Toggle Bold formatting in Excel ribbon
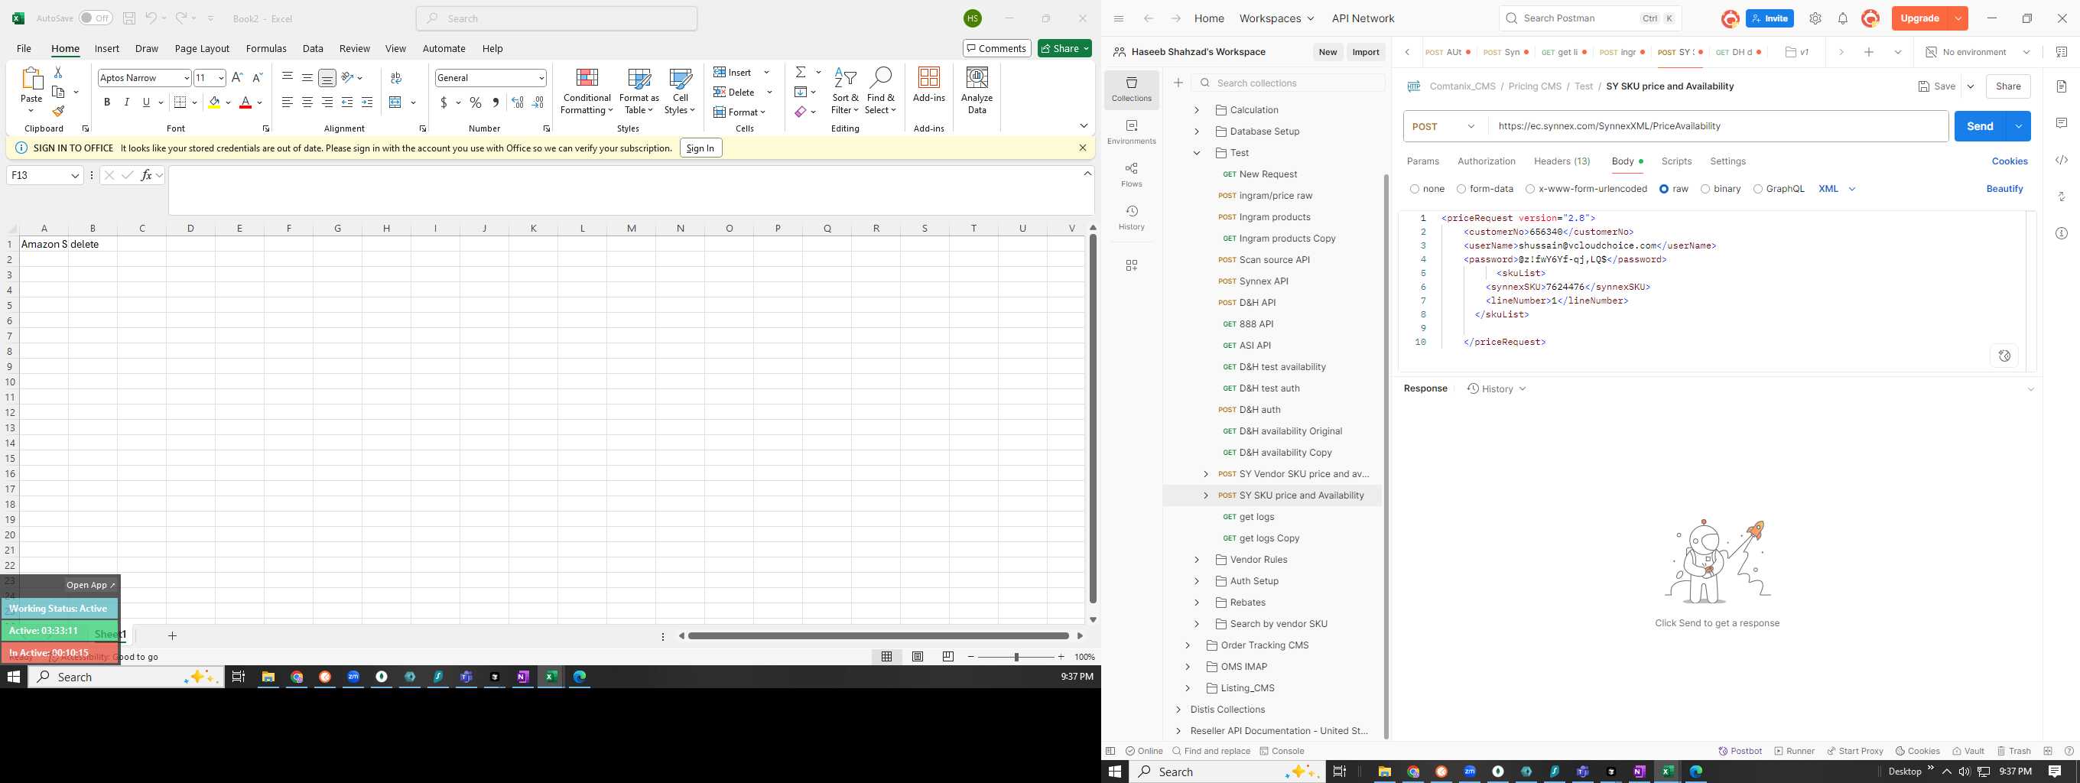The height and width of the screenshot is (783, 2080). (x=106, y=102)
